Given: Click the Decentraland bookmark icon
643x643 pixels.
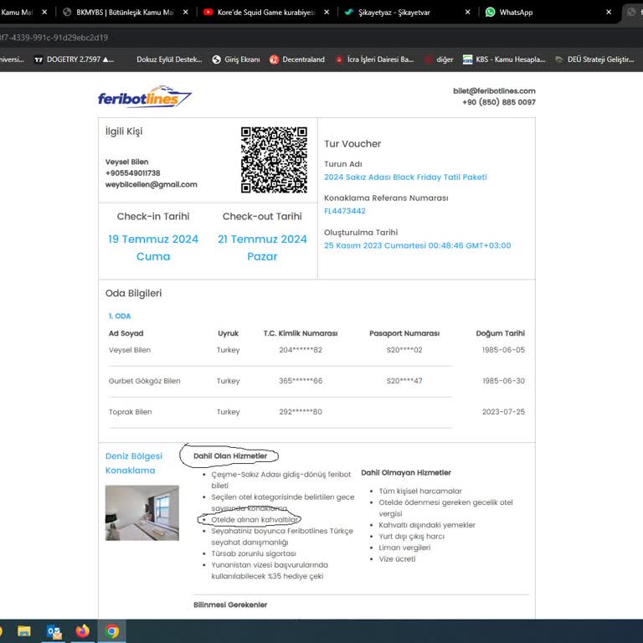Looking at the screenshot, I should pos(274,59).
